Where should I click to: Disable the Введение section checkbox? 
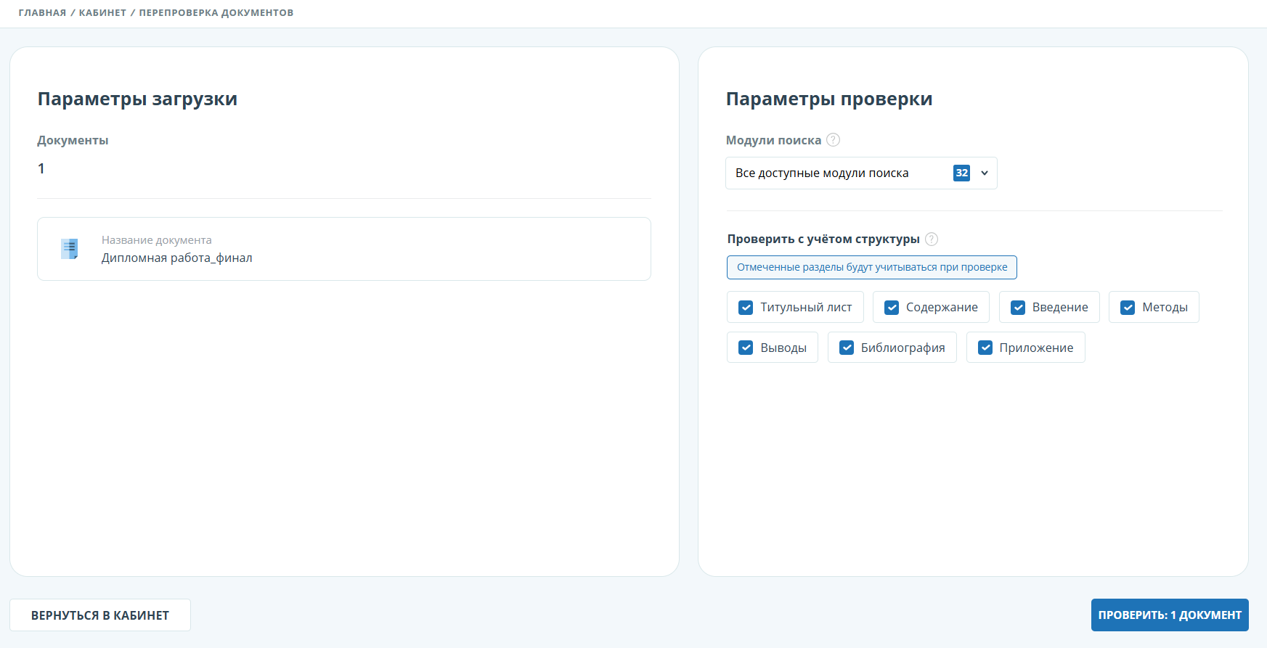[1018, 308]
